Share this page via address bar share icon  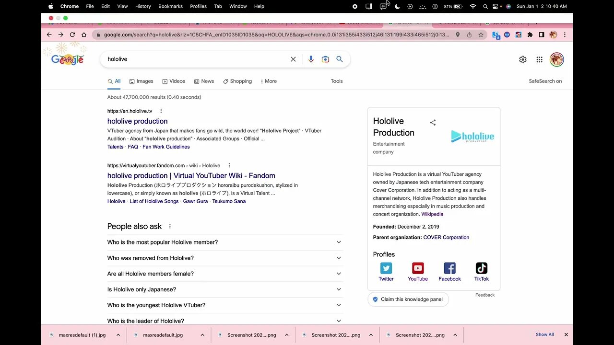(469, 34)
